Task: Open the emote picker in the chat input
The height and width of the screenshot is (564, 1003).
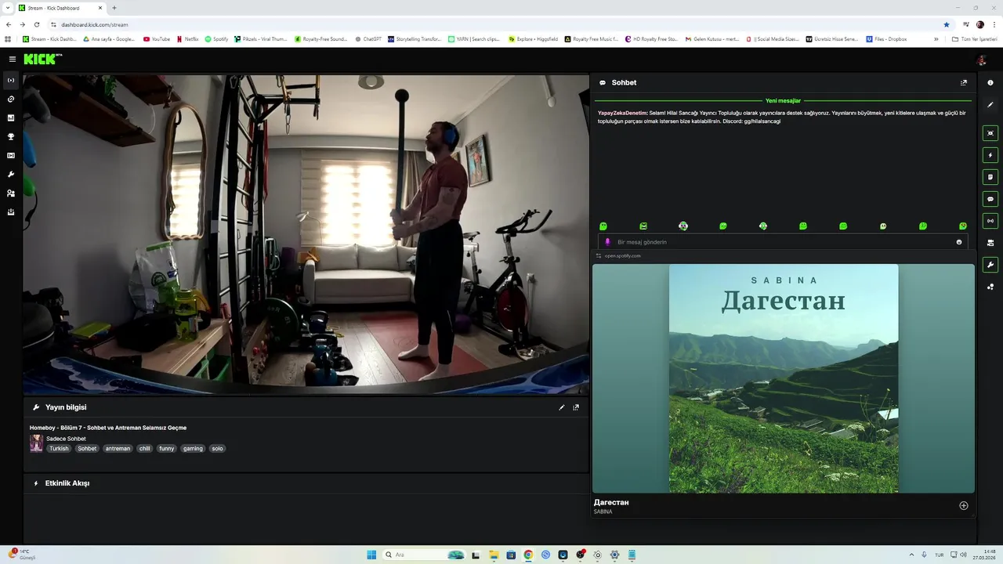Action: pos(959,242)
